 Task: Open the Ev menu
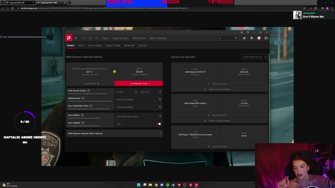90,38
